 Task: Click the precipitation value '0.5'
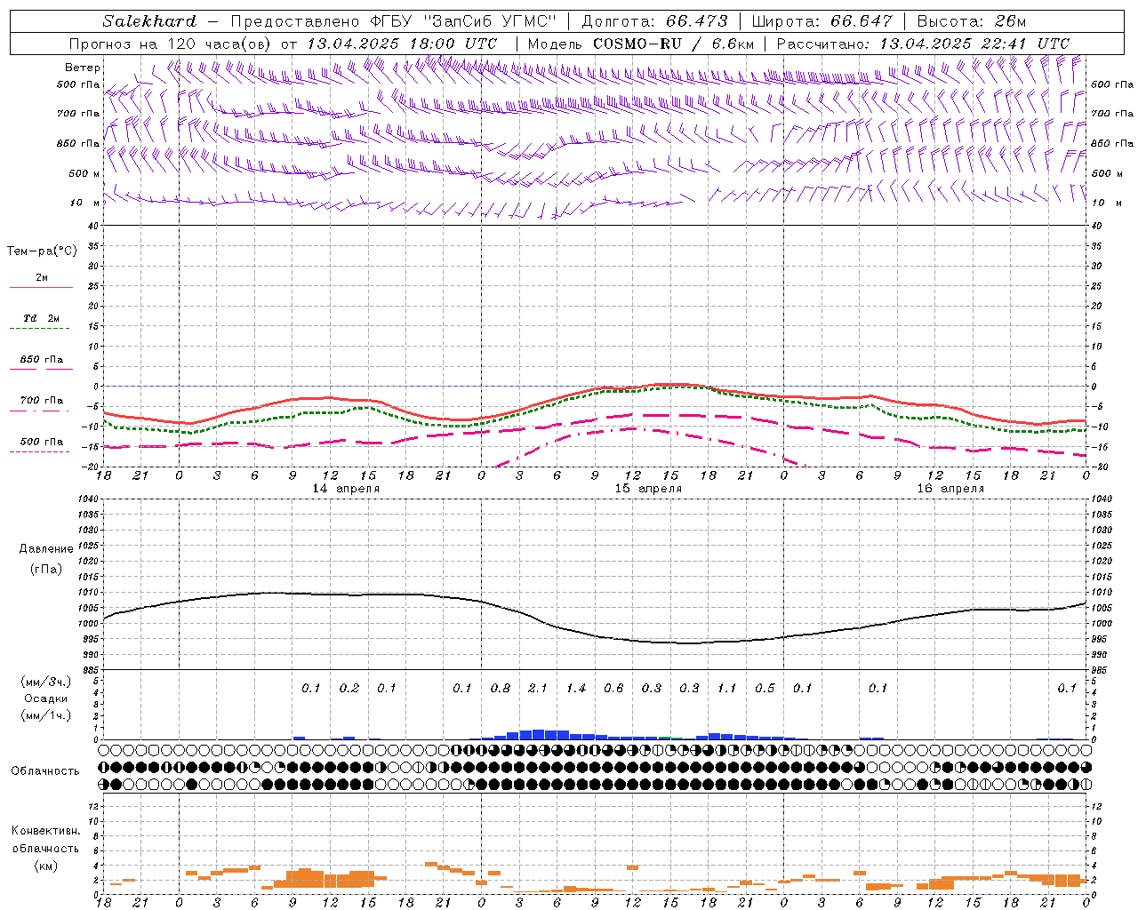pos(765,688)
